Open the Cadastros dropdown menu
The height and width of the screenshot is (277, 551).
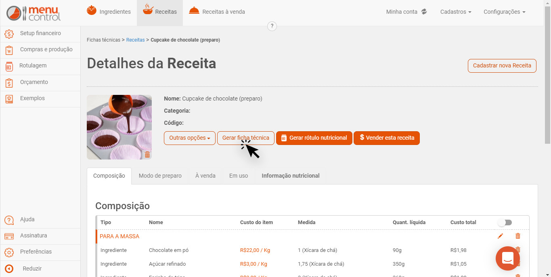[456, 12]
